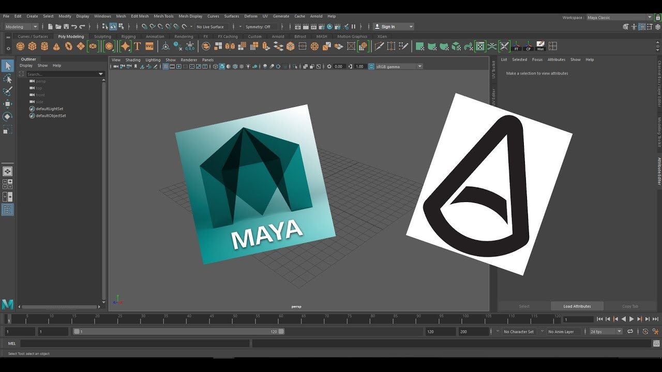The image size is (662, 372).
Task: Toggle viewport use all lights bulb
Action: coord(247,67)
